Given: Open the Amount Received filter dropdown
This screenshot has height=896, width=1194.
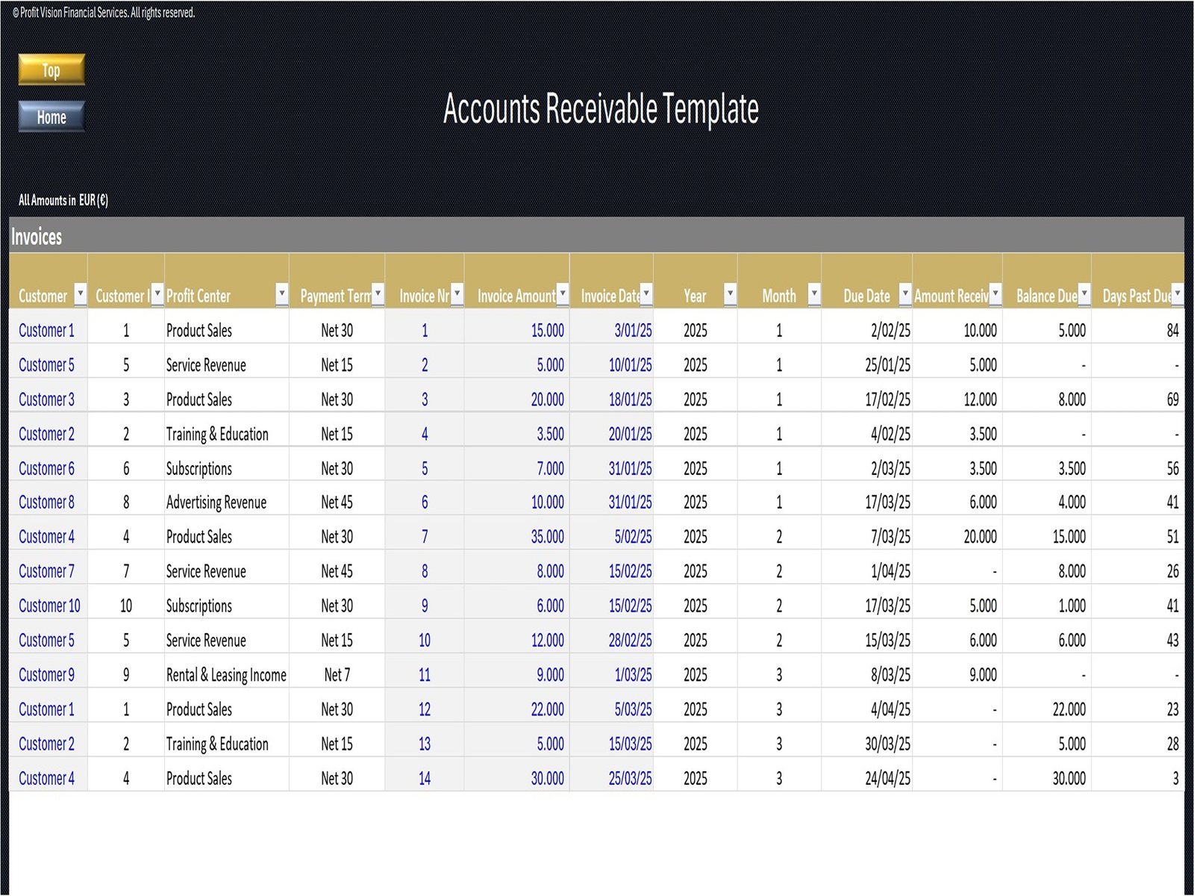Looking at the screenshot, I should [x=995, y=294].
